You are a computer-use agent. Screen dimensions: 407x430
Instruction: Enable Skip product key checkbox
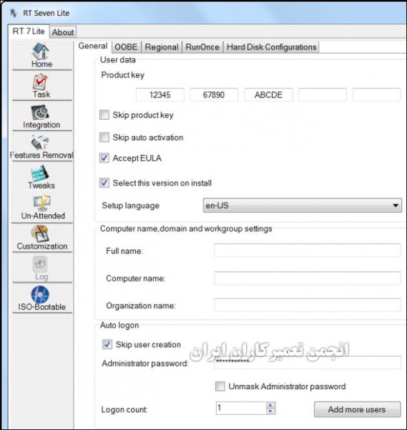(x=104, y=115)
